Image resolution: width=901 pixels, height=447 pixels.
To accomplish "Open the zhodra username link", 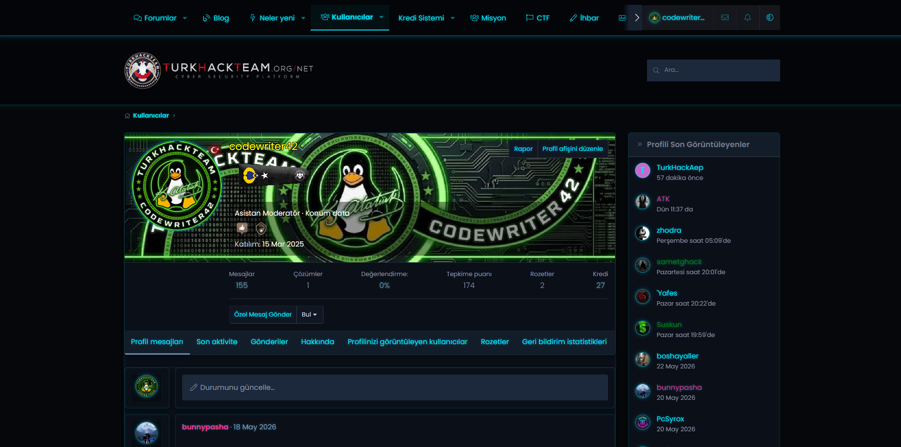I will point(669,230).
